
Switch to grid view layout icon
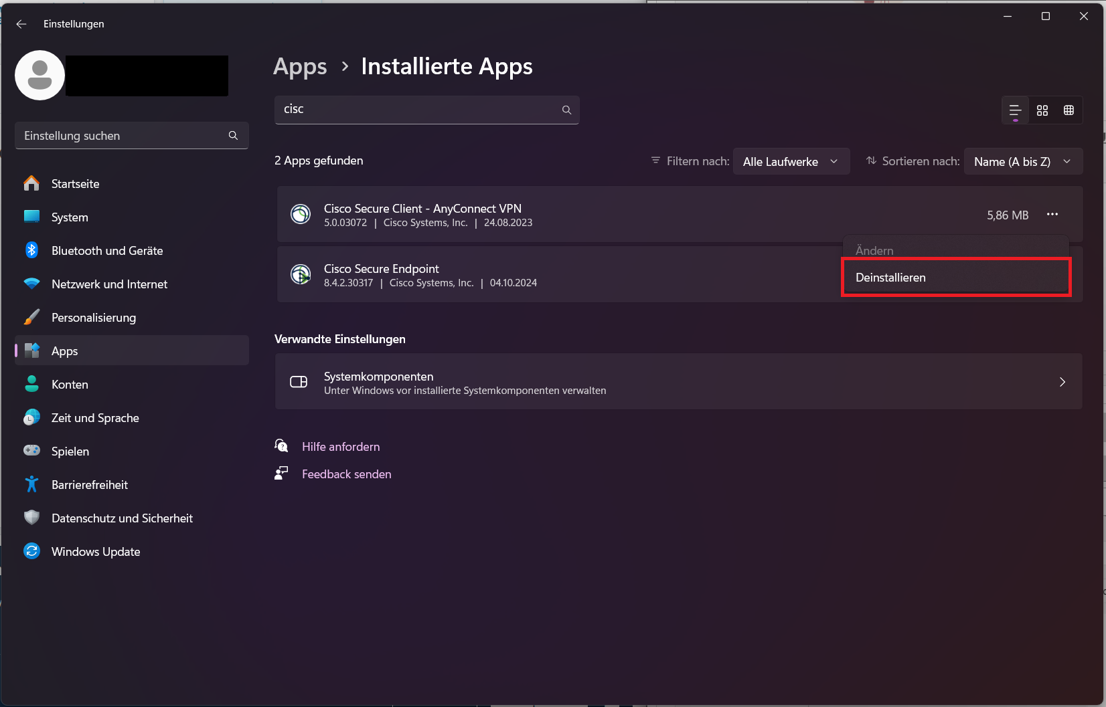(1042, 110)
